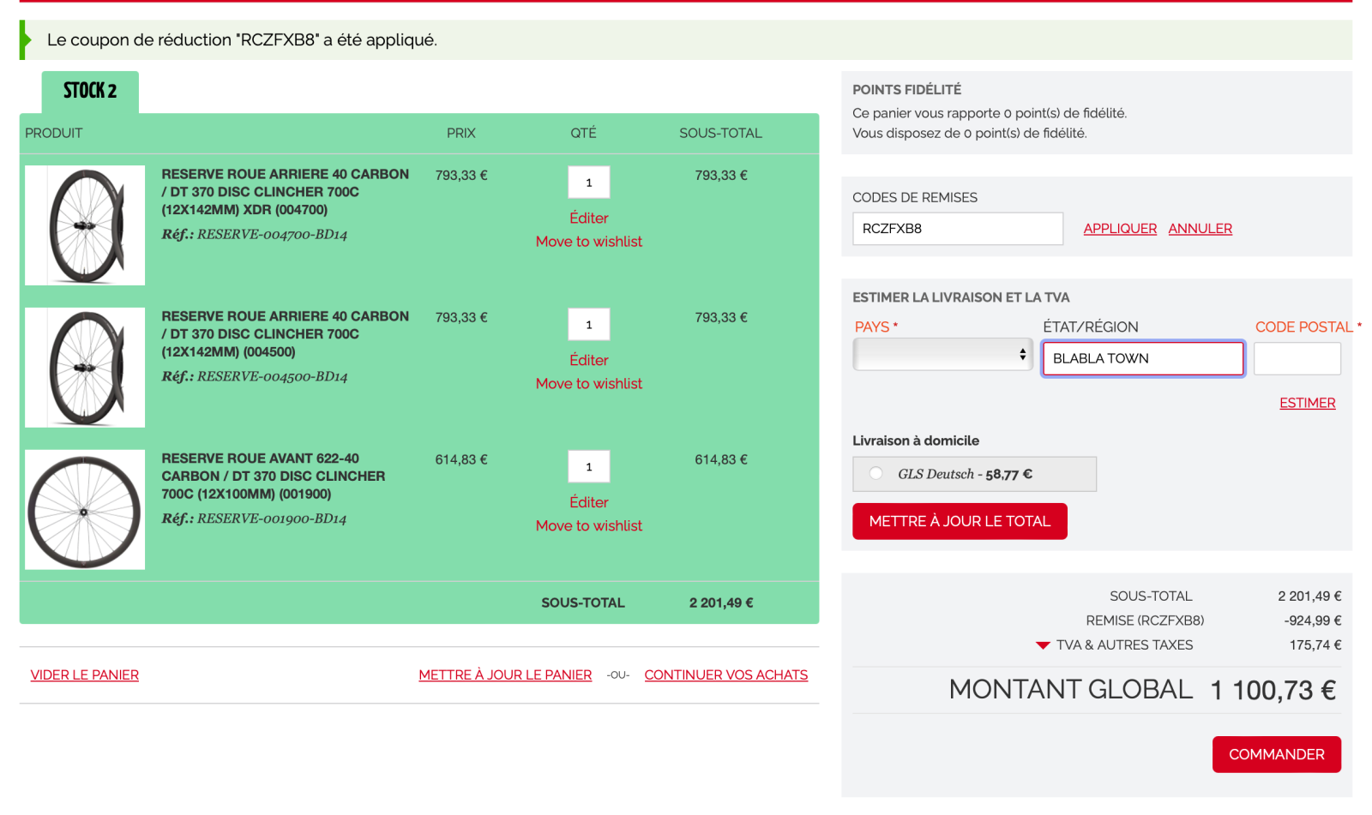Click the État/Région text field
The width and height of the screenshot is (1372, 815).
[1142, 358]
